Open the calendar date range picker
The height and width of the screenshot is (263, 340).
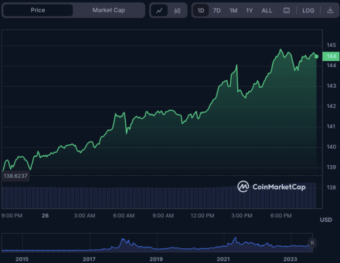pyautogui.click(x=286, y=10)
